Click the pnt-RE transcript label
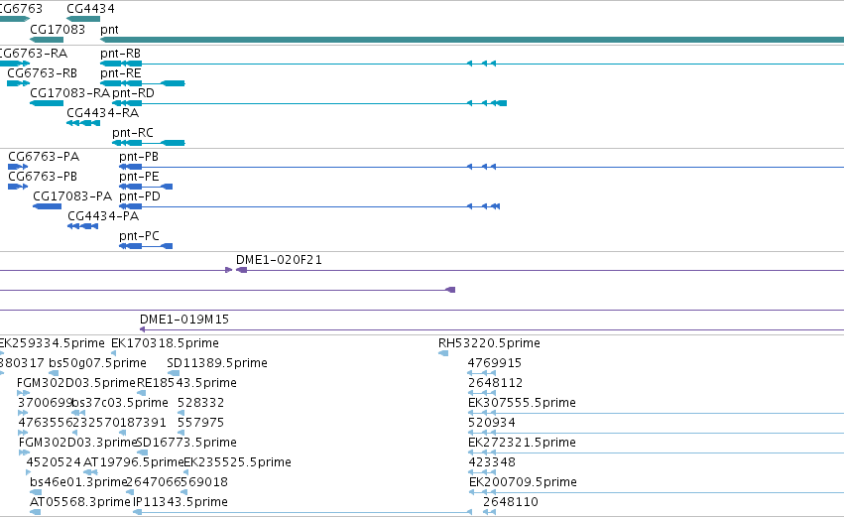This screenshot has height=517, width=844. pos(121,72)
